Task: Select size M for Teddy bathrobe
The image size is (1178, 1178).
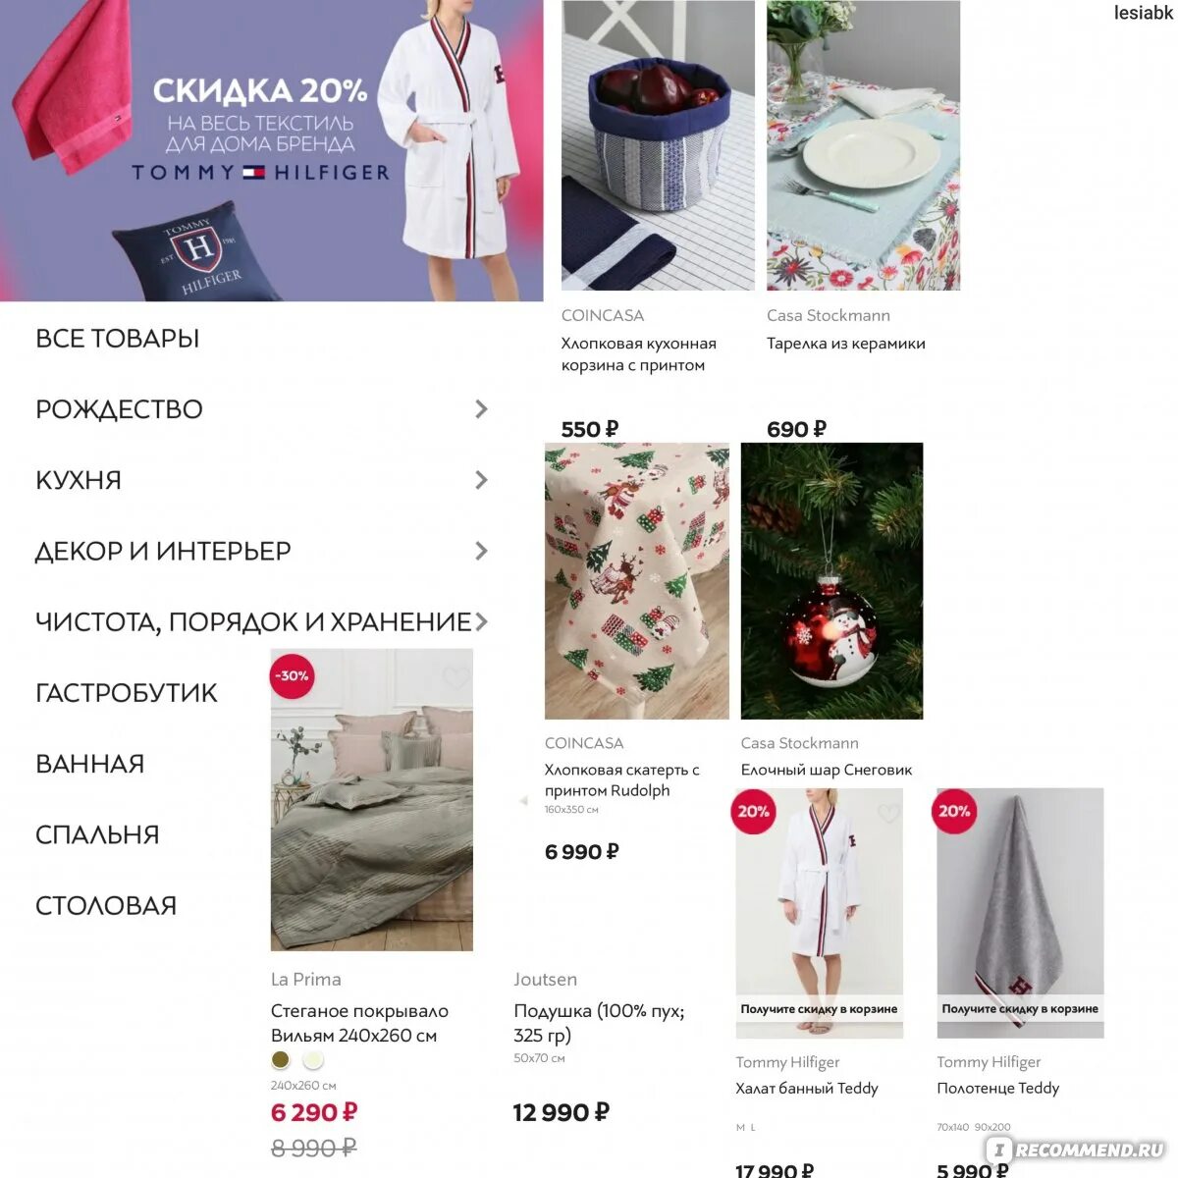Action: click(x=740, y=1128)
